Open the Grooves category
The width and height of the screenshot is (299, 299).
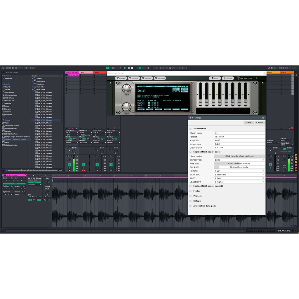tap(8, 112)
